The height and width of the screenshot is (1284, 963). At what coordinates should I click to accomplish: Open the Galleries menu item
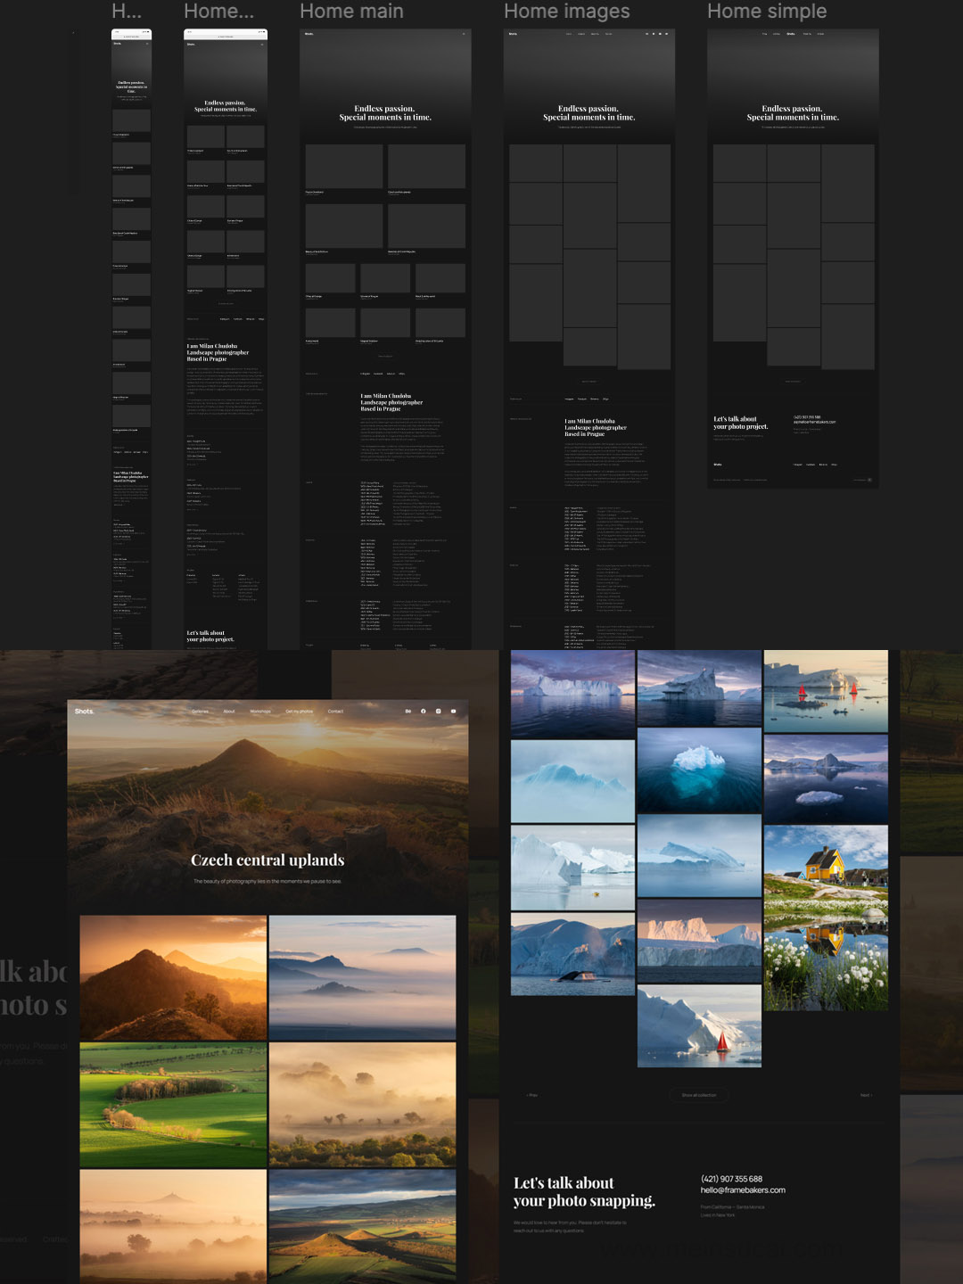(200, 712)
